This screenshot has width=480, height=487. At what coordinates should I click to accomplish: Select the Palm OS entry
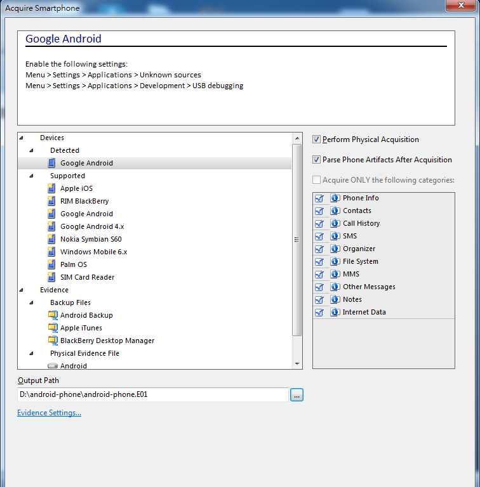(74, 264)
